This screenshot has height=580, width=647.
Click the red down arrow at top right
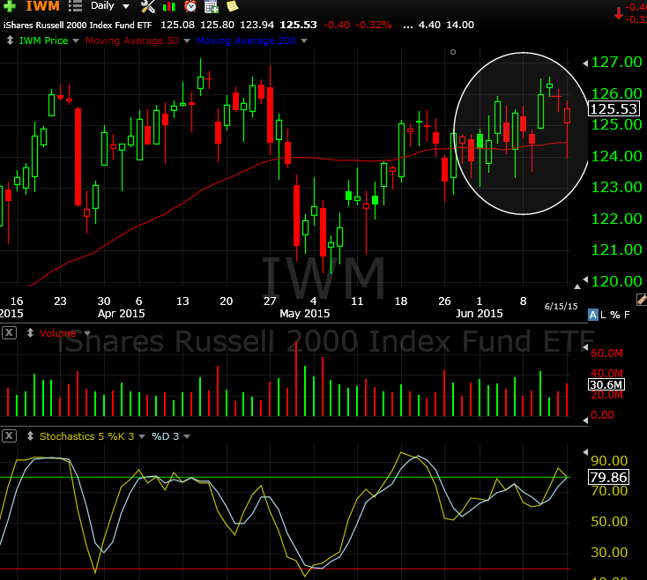click(x=618, y=13)
